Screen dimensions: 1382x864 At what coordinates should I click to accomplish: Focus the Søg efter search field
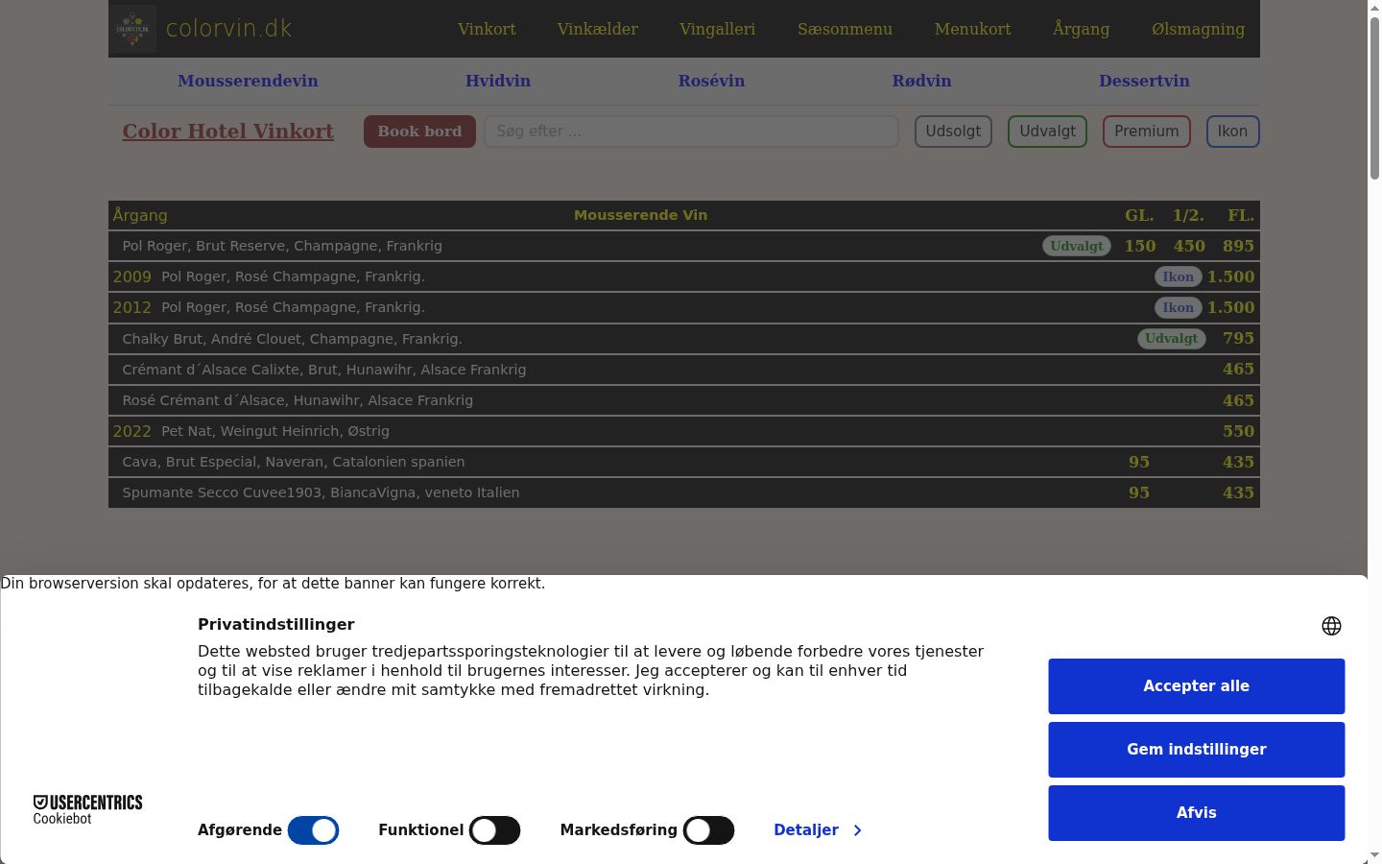point(691,132)
